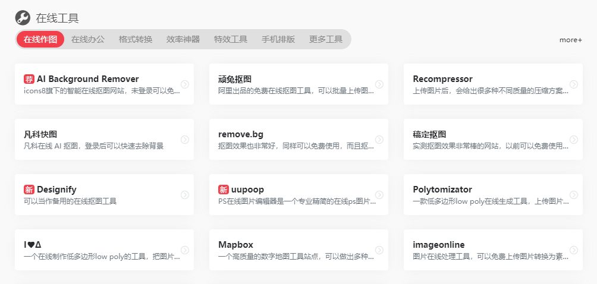The image size is (597, 284).
Task: Click arrow icon on AI Background Remover card
Action: pos(185,84)
